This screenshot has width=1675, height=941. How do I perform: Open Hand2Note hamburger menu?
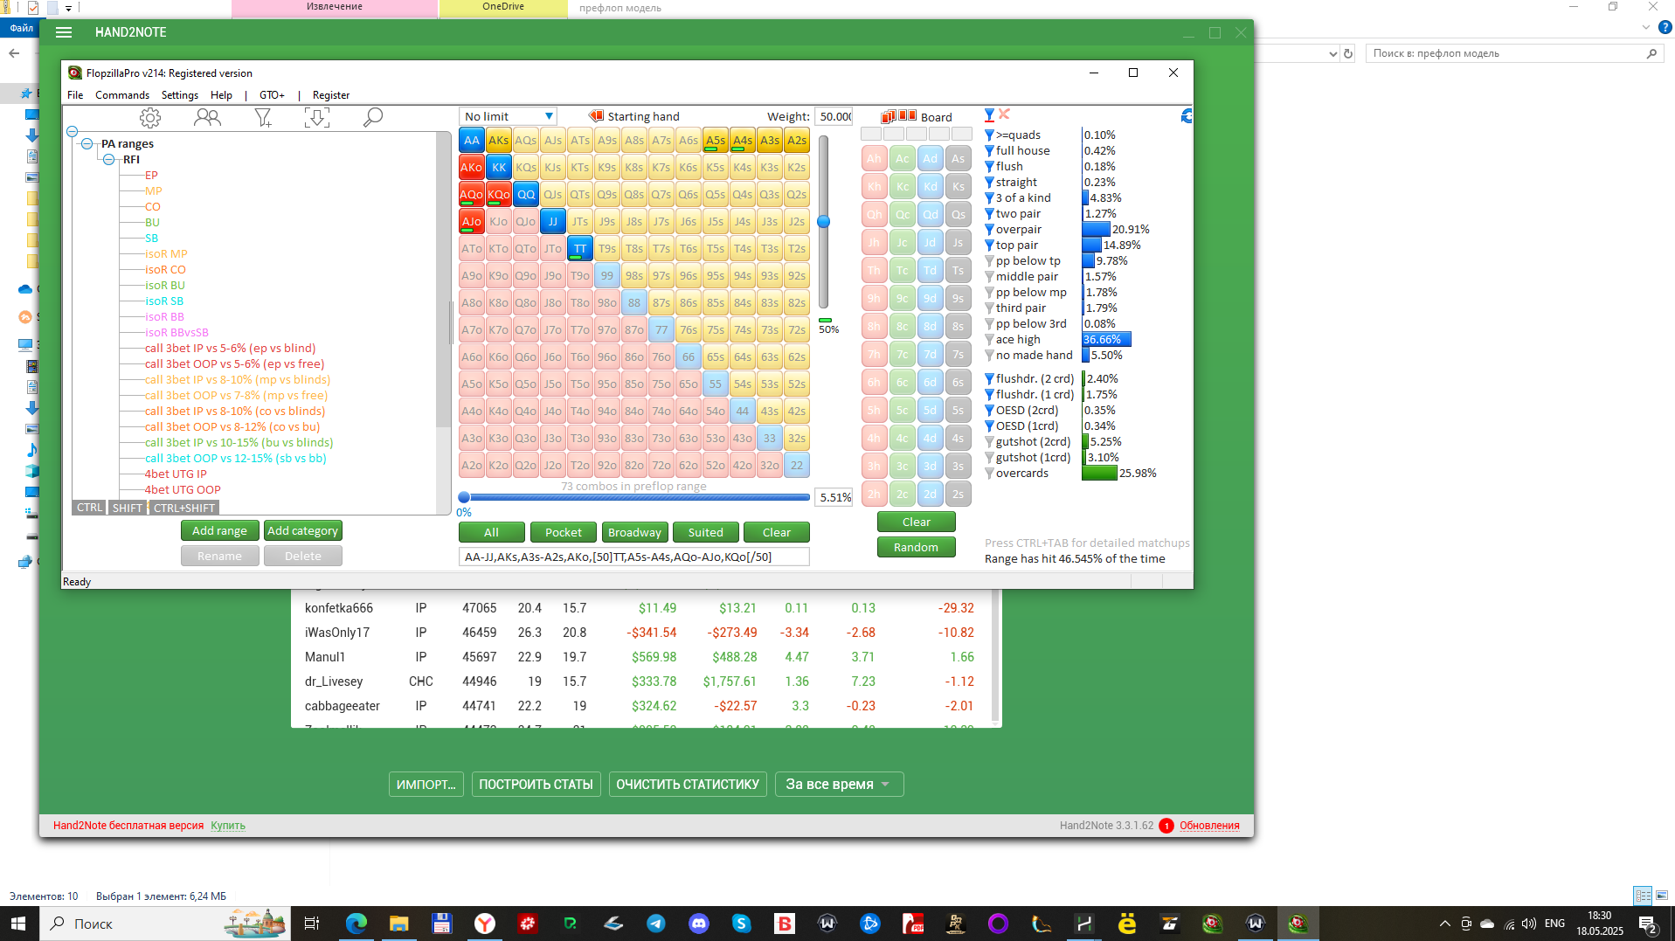[x=64, y=32]
